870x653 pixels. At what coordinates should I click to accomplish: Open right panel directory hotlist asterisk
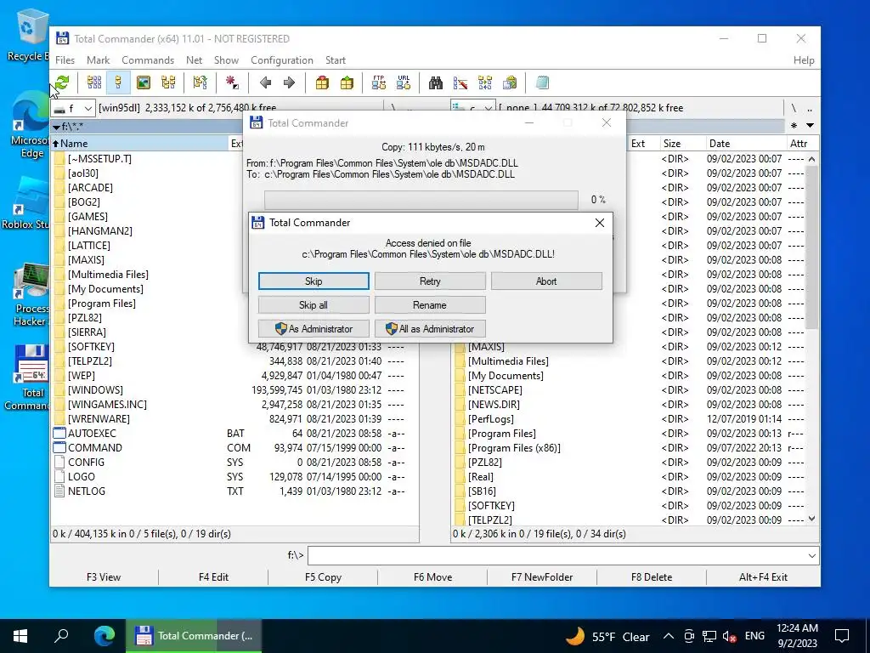[794, 126]
